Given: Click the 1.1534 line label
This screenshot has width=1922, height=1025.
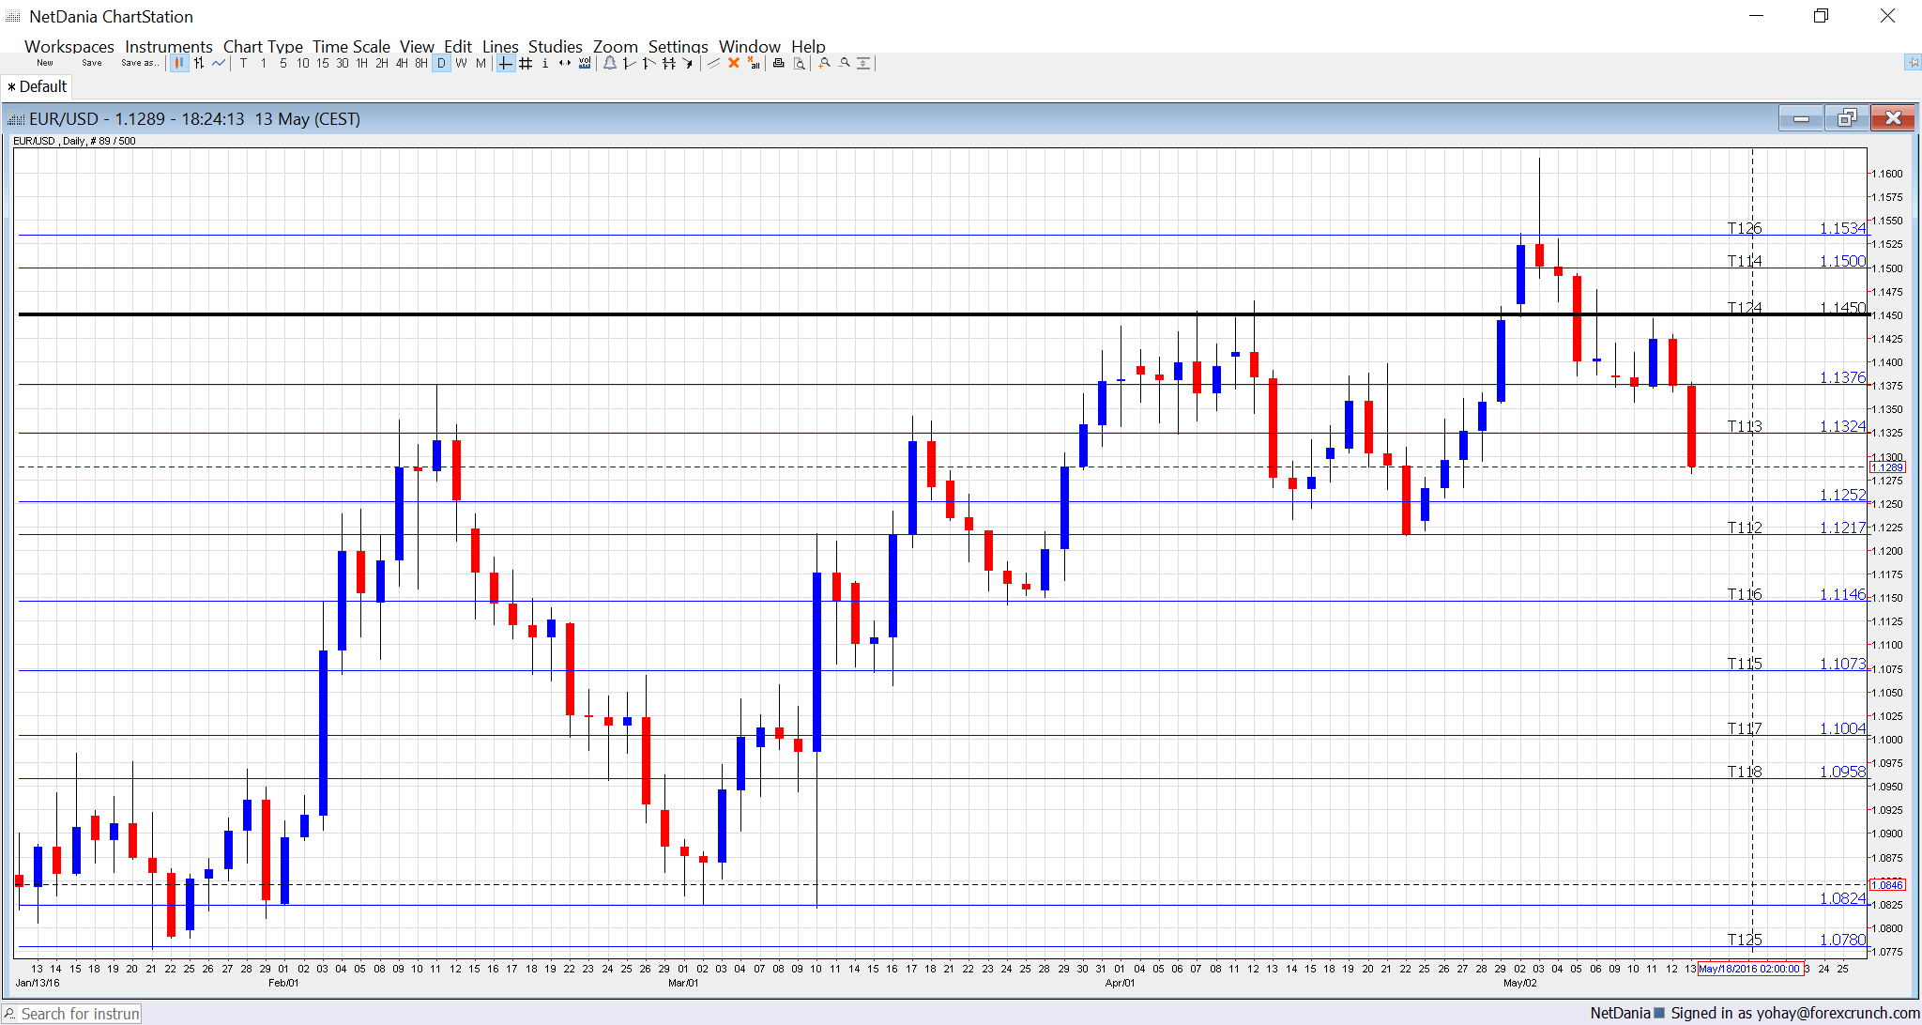Looking at the screenshot, I should (x=1843, y=228).
